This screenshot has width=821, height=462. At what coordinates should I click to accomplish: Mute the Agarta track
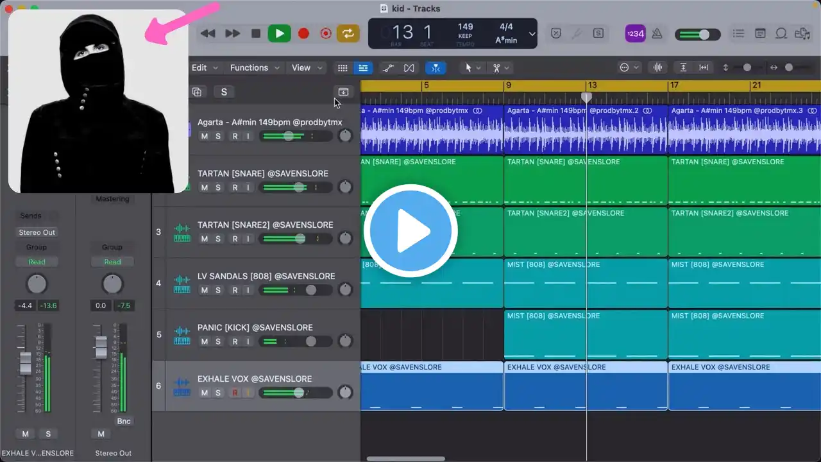205,136
